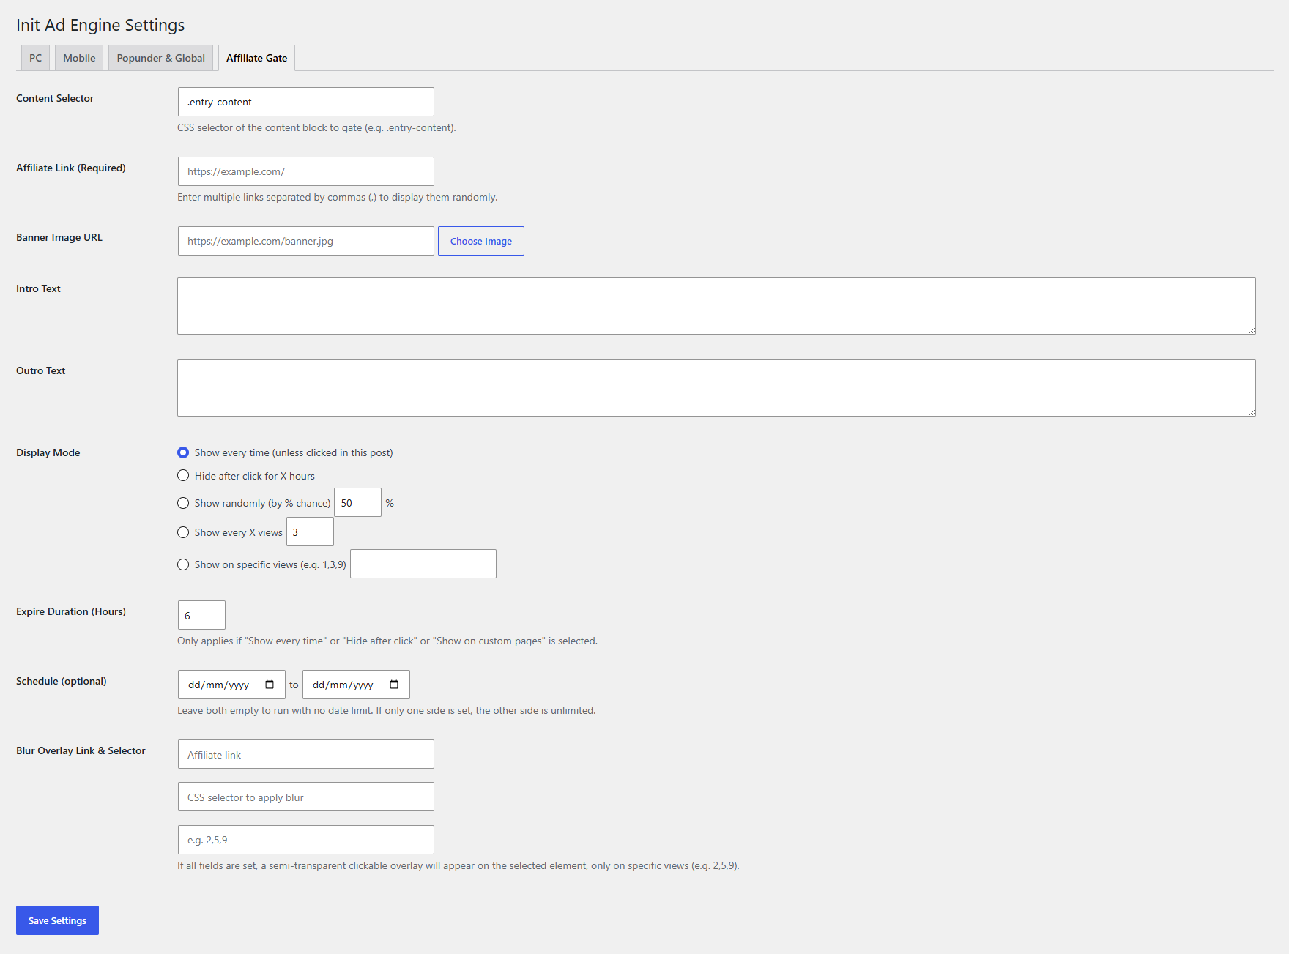The width and height of the screenshot is (1289, 954).
Task: Click inside the Outro Text textarea
Action: tap(716, 388)
